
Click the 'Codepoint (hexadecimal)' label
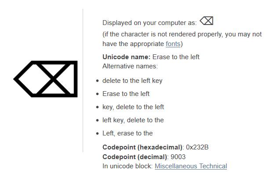point(142,147)
